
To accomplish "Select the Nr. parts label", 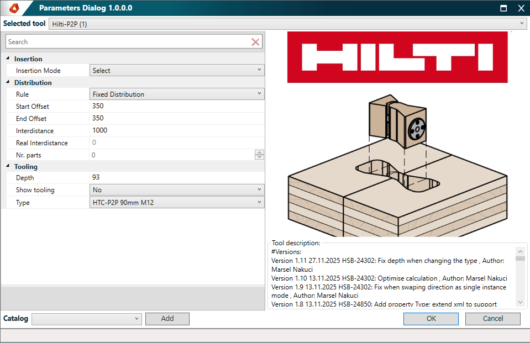I will [x=28, y=155].
